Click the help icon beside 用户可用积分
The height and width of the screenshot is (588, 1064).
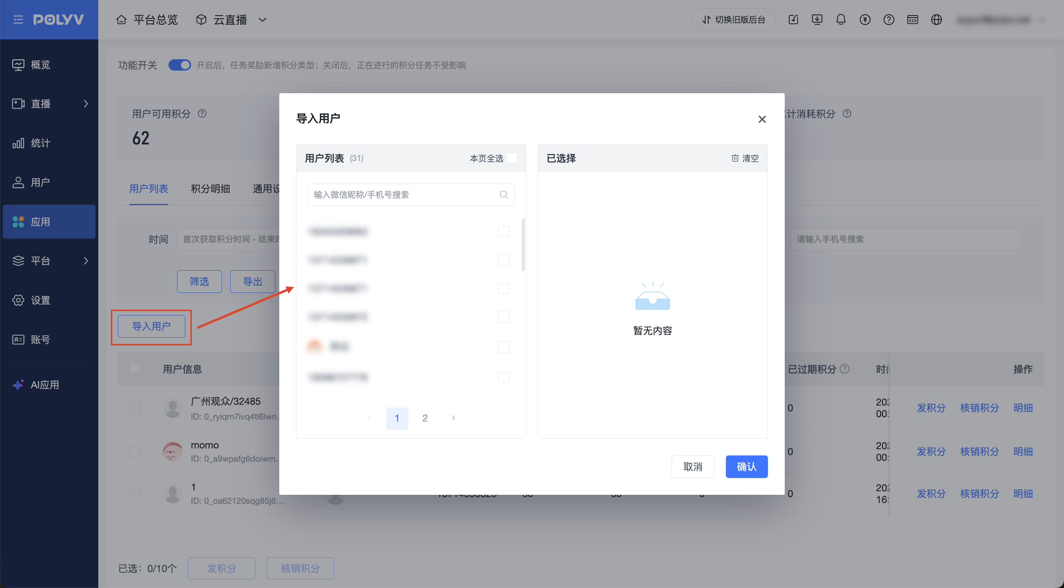click(x=202, y=113)
